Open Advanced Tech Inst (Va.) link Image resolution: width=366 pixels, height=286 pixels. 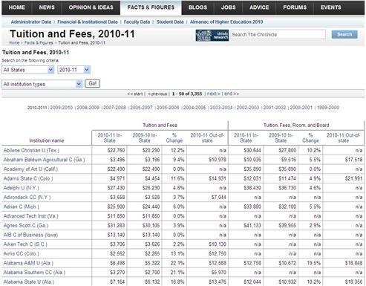30,216
